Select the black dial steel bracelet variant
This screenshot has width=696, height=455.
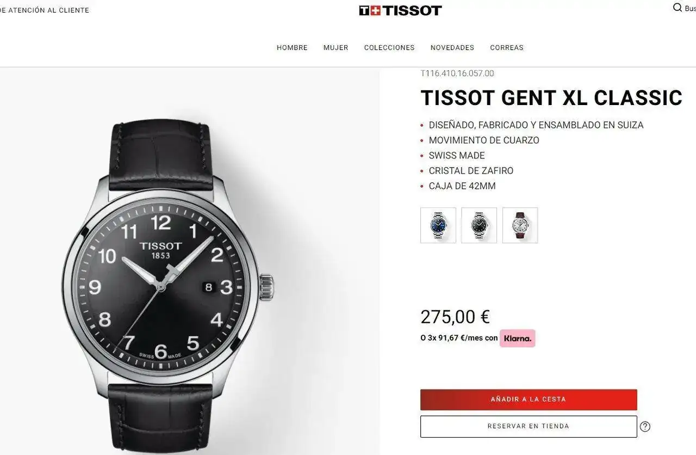tap(479, 225)
